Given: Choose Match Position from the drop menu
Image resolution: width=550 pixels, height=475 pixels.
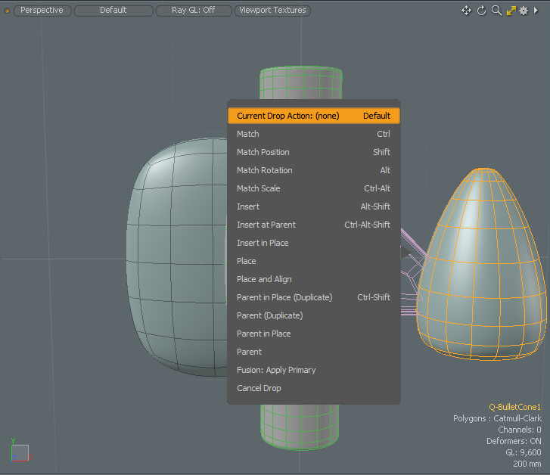Looking at the screenshot, I should tap(263, 152).
